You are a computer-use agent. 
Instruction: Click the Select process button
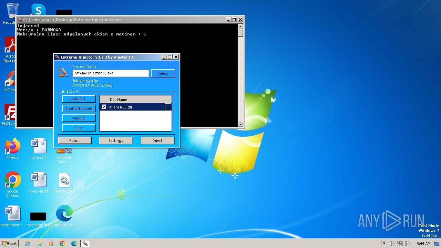click(163, 73)
